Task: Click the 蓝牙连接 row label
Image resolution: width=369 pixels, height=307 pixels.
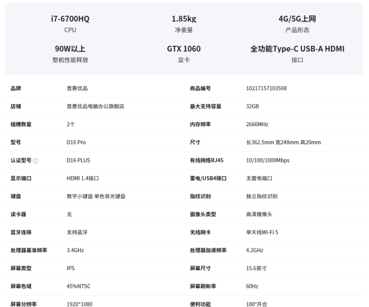Action: [x=21, y=233]
